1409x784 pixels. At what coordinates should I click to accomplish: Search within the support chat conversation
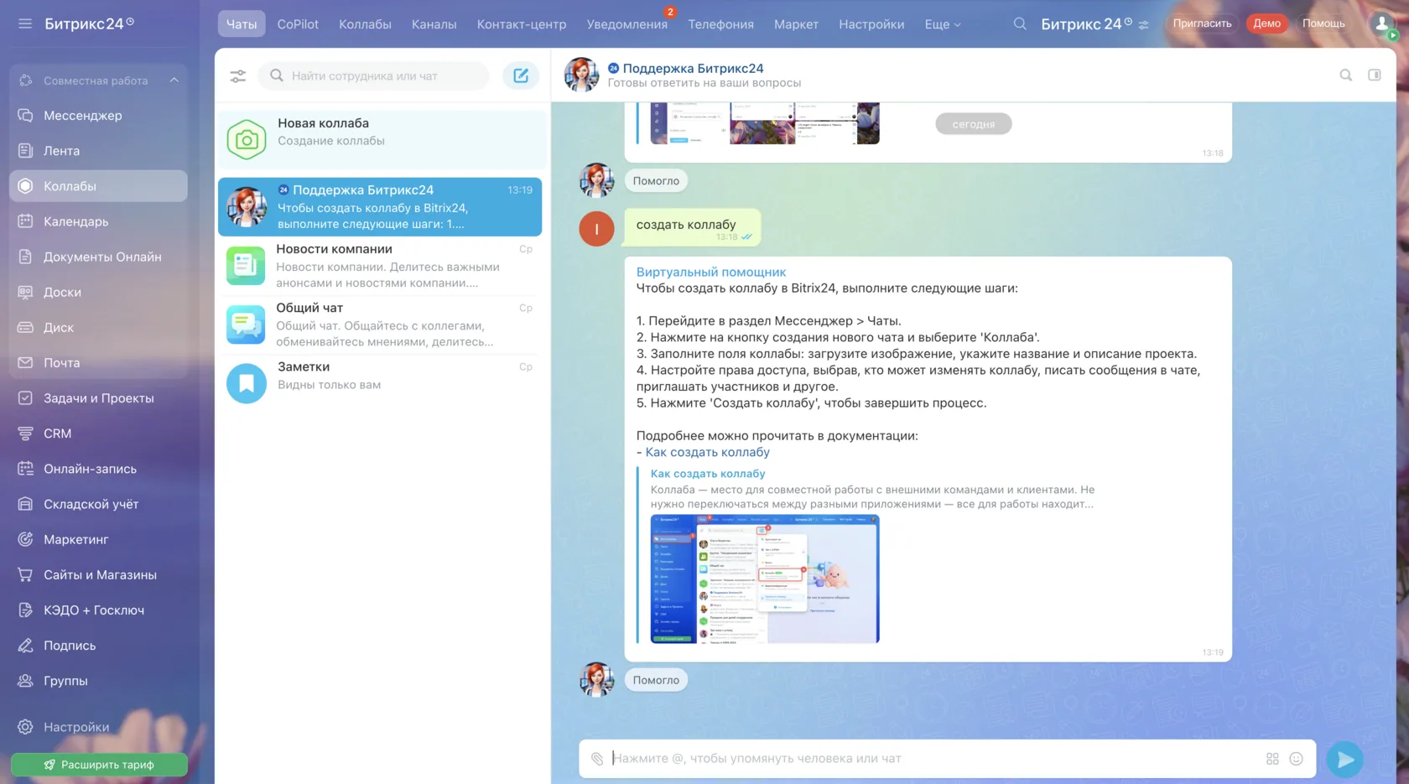tap(1346, 75)
